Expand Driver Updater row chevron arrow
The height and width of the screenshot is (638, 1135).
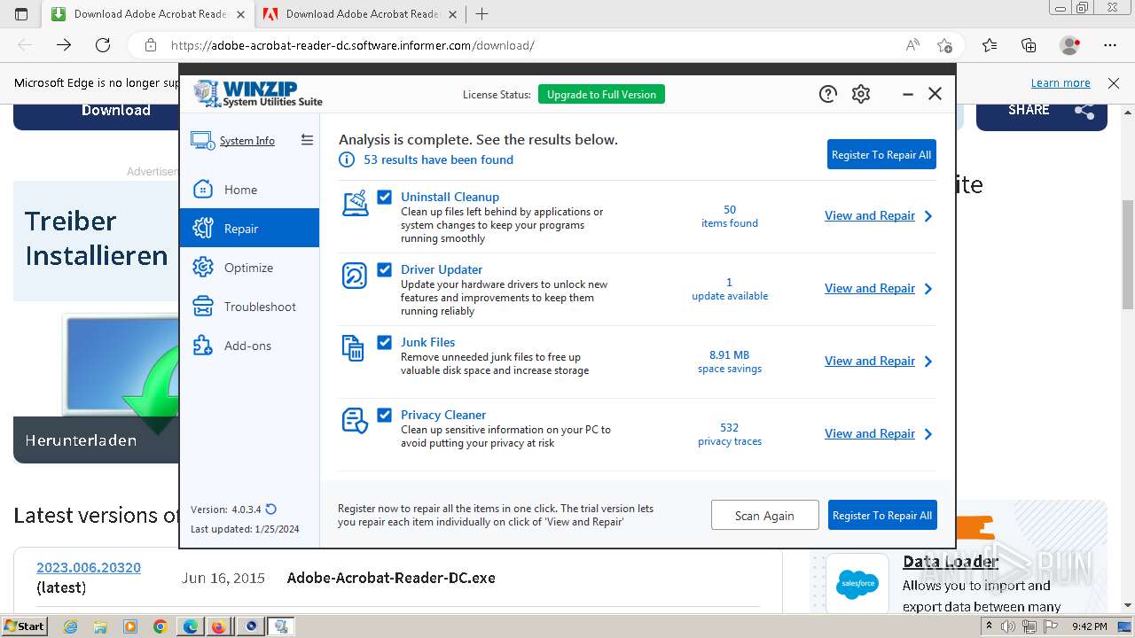click(x=928, y=289)
